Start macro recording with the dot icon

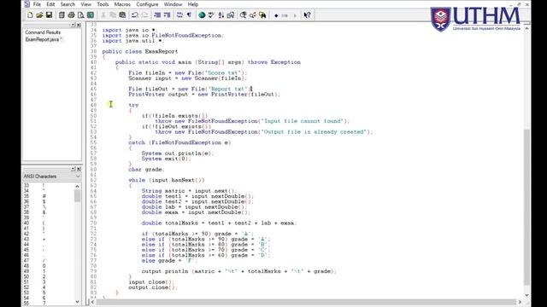[x=276, y=15]
